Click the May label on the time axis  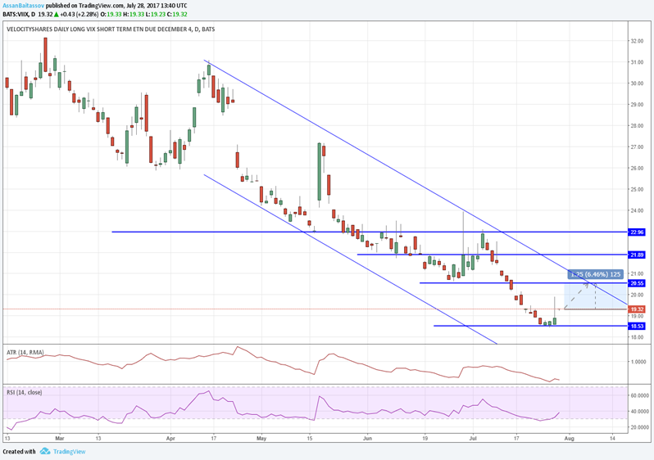[261, 439]
